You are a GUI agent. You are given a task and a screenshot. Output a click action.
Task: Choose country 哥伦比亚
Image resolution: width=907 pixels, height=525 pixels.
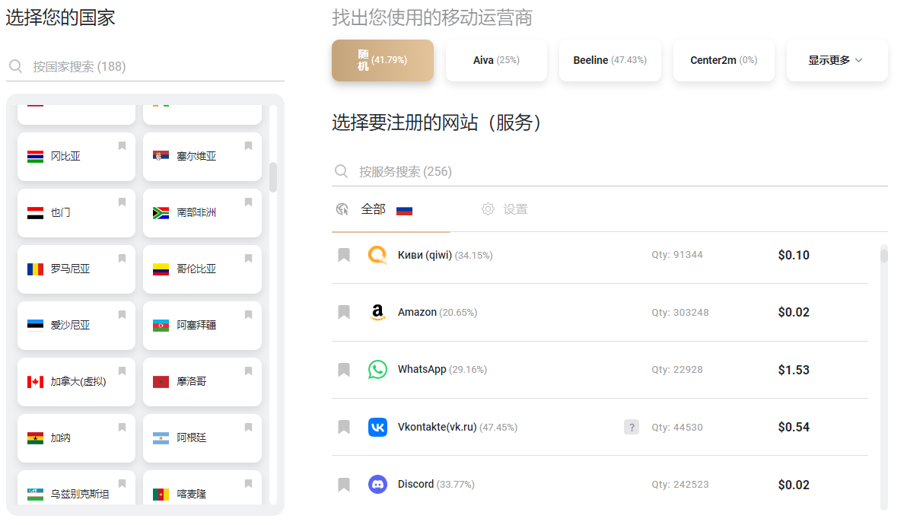coord(202,269)
